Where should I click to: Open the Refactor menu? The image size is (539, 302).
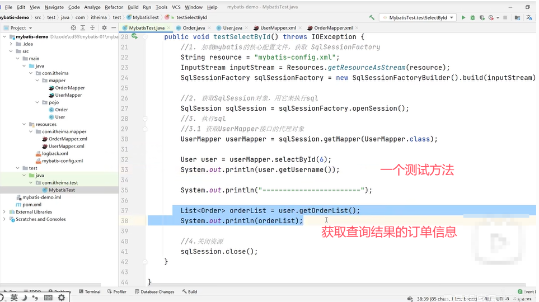pos(114,7)
